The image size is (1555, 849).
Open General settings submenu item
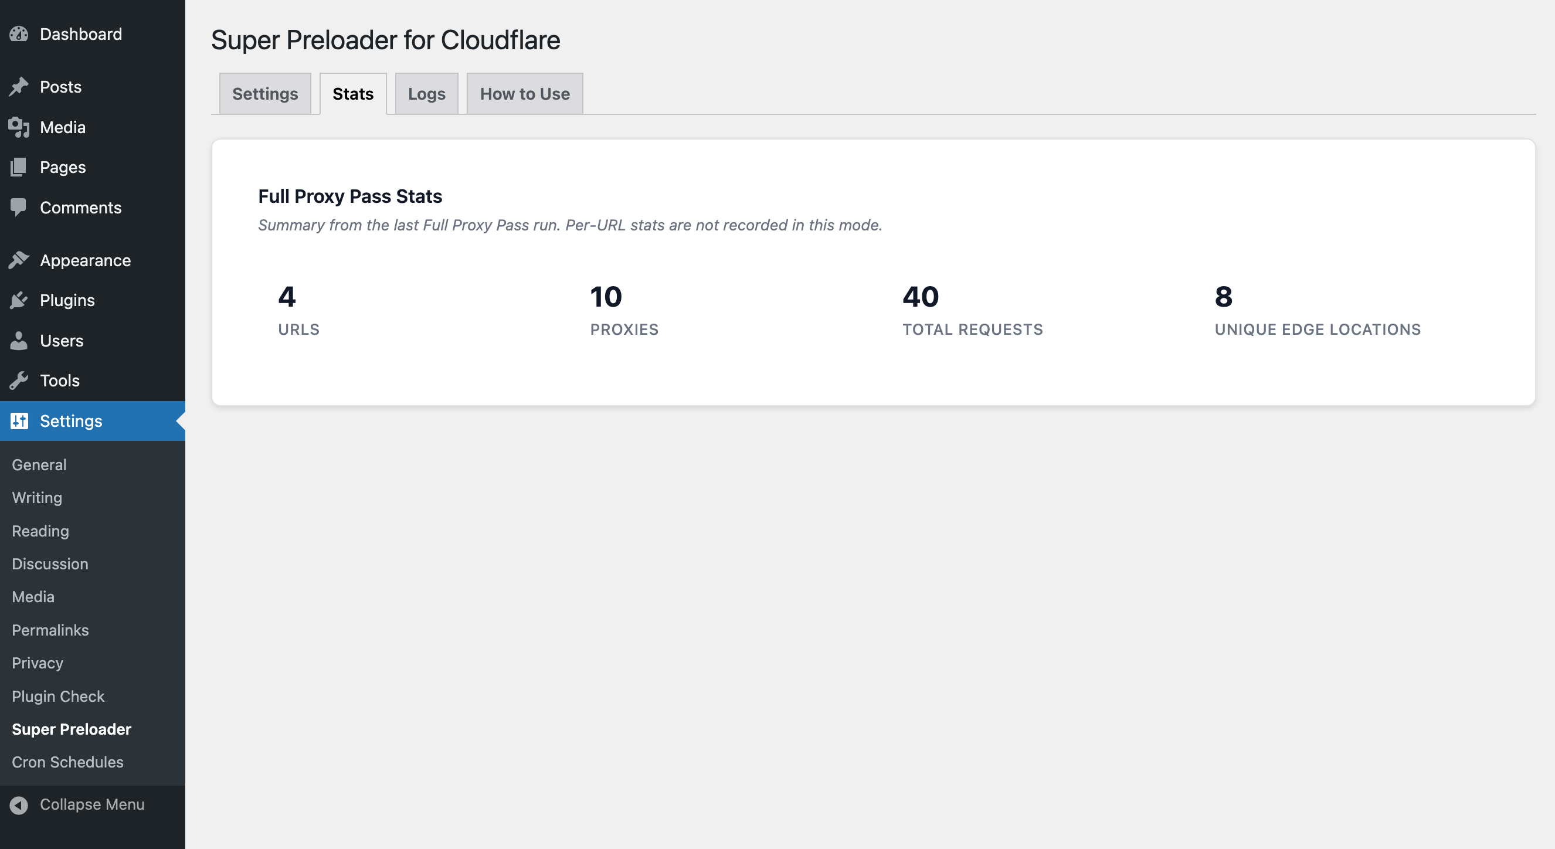(x=39, y=464)
